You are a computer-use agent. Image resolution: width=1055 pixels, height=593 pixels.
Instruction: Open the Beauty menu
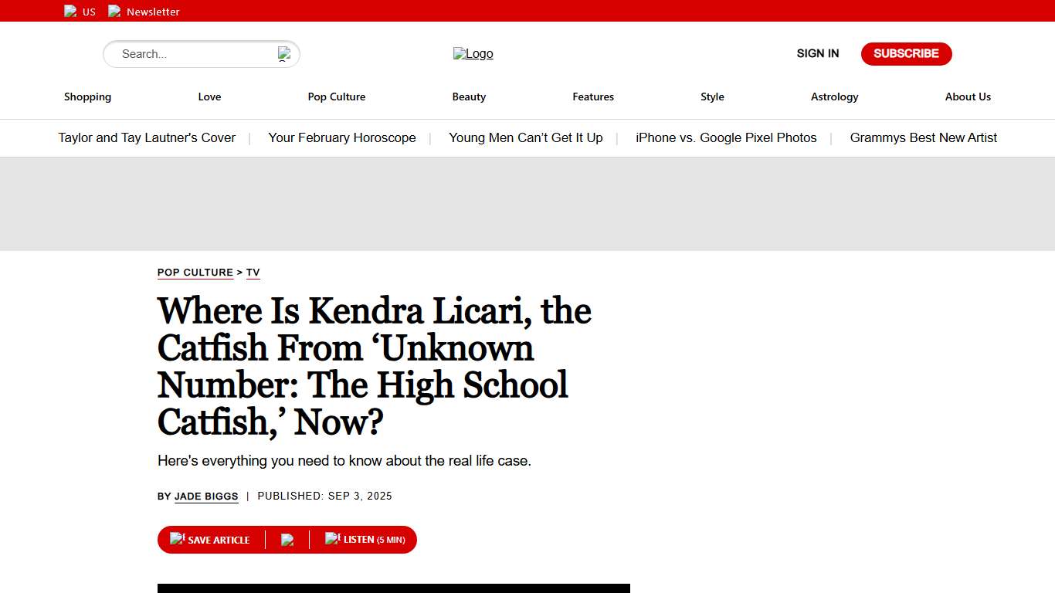pyautogui.click(x=469, y=97)
